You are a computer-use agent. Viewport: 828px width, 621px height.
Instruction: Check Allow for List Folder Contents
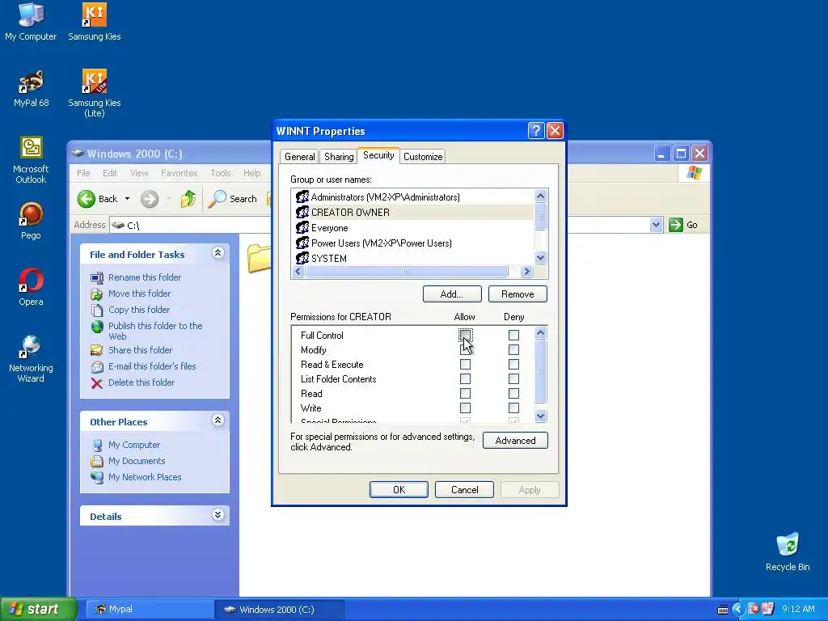pos(465,379)
